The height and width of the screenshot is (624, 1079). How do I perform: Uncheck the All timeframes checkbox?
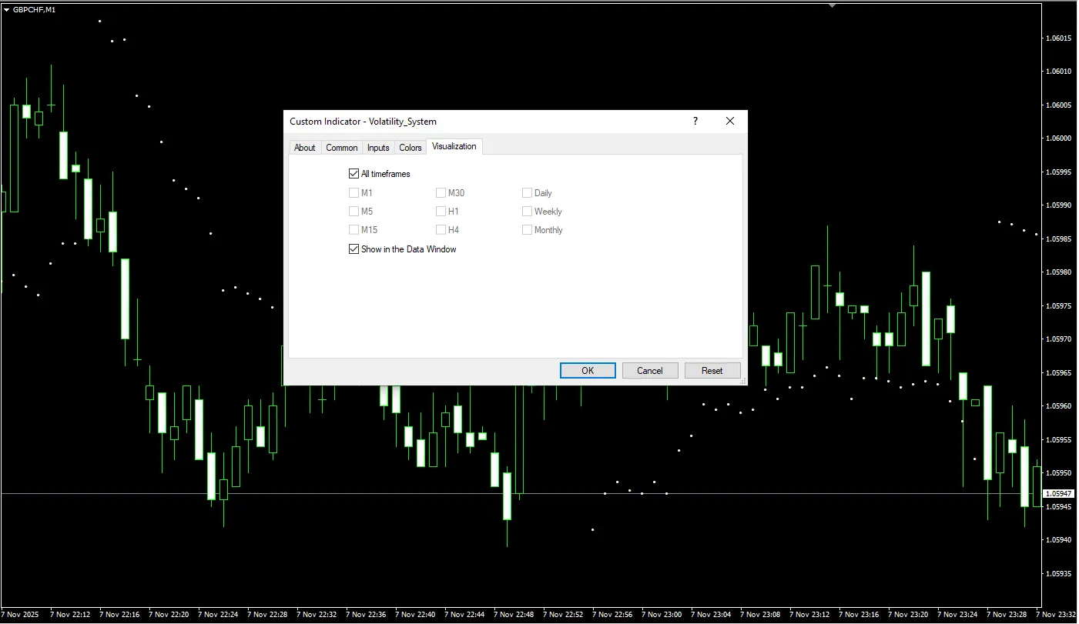(x=354, y=174)
